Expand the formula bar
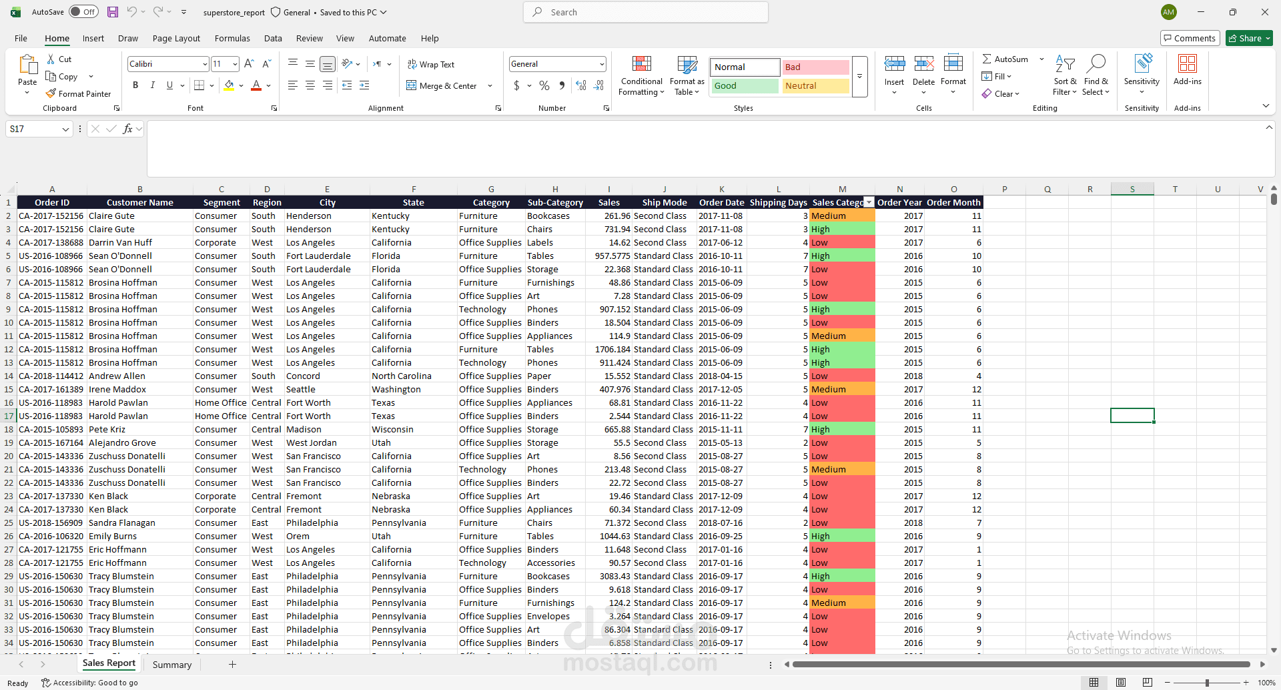The height and width of the screenshot is (690, 1281). coord(1269,127)
